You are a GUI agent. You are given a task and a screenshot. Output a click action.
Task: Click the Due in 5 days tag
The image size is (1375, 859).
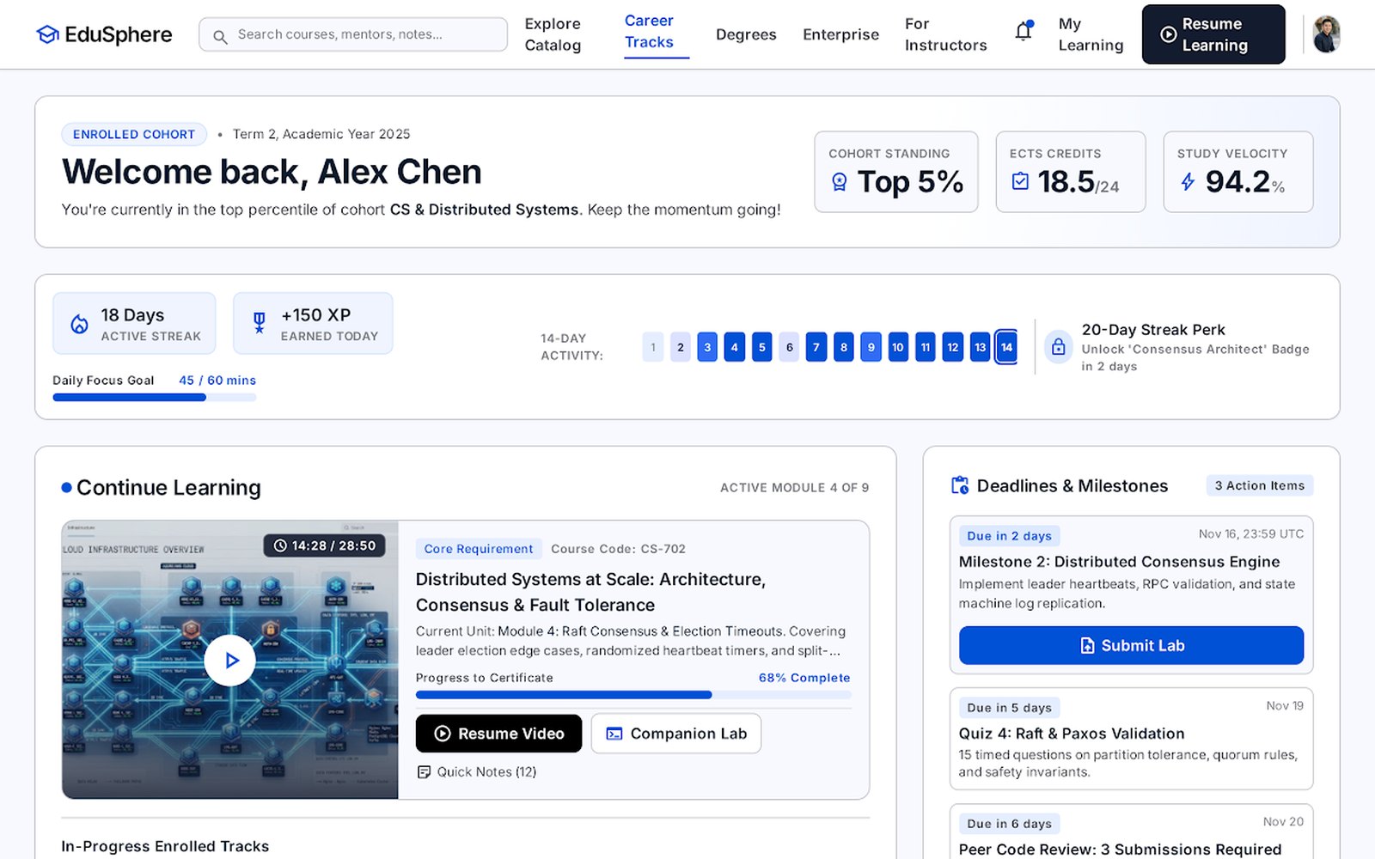(1010, 708)
